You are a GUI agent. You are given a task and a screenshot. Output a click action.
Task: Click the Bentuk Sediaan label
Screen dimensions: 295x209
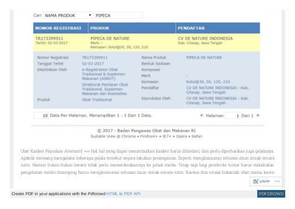pos(156,64)
